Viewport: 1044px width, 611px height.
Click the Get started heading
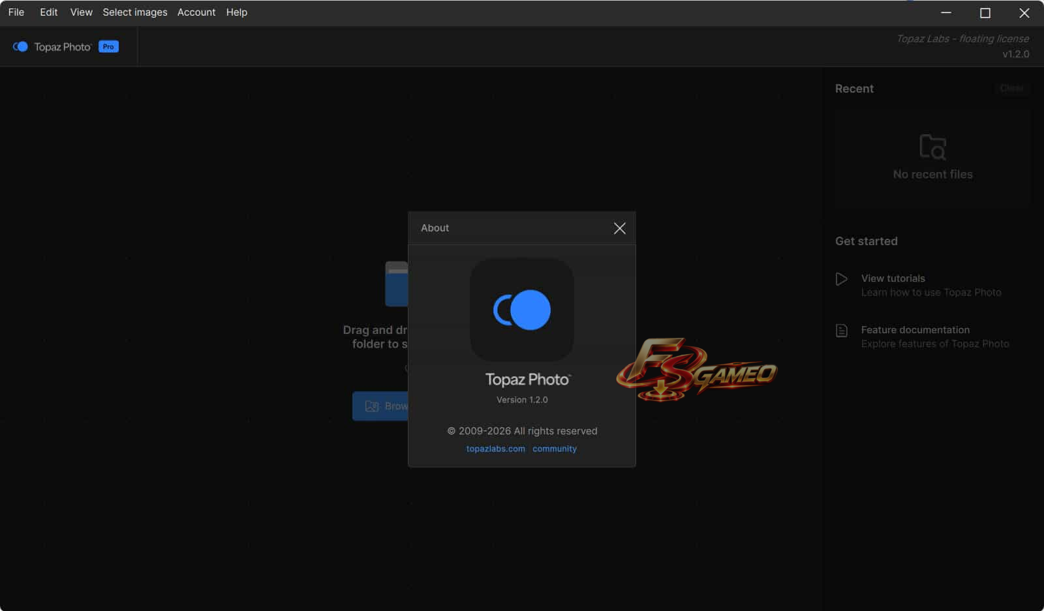pyautogui.click(x=867, y=241)
